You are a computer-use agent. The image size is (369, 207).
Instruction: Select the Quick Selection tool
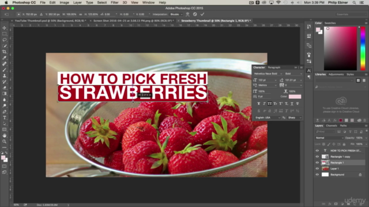coord(4,46)
